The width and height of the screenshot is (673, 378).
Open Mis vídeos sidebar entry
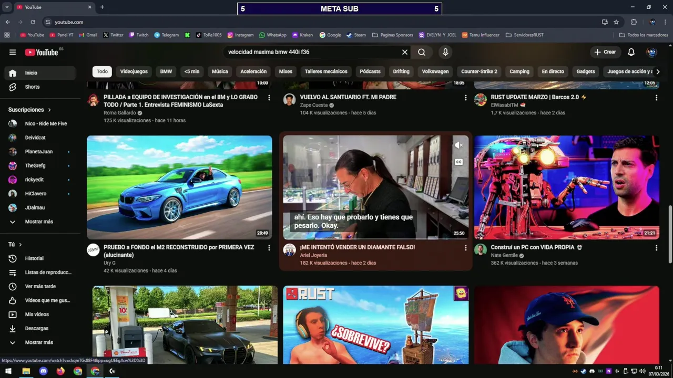pyautogui.click(x=40, y=314)
